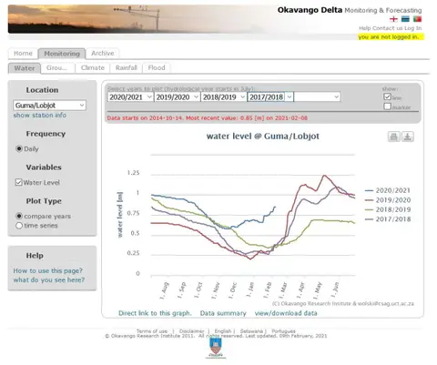Select the Portuguese flag icon

point(417,19)
